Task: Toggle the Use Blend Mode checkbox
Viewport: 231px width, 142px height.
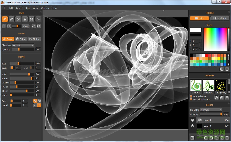Action: (x=191, y=99)
